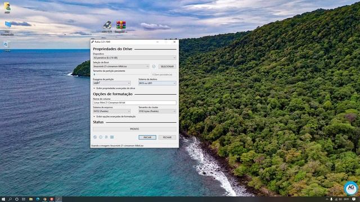Open the Recycle Bin desktop icon
This screenshot has height=202, width=360.
click(x=6, y=46)
